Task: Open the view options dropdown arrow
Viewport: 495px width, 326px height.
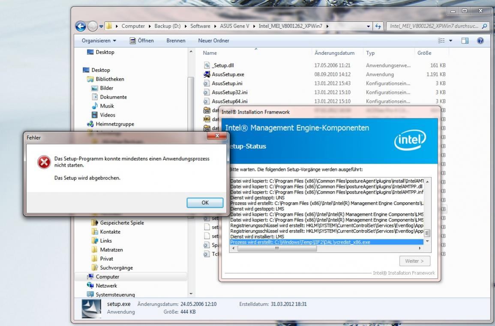Action: click(450, 41)
